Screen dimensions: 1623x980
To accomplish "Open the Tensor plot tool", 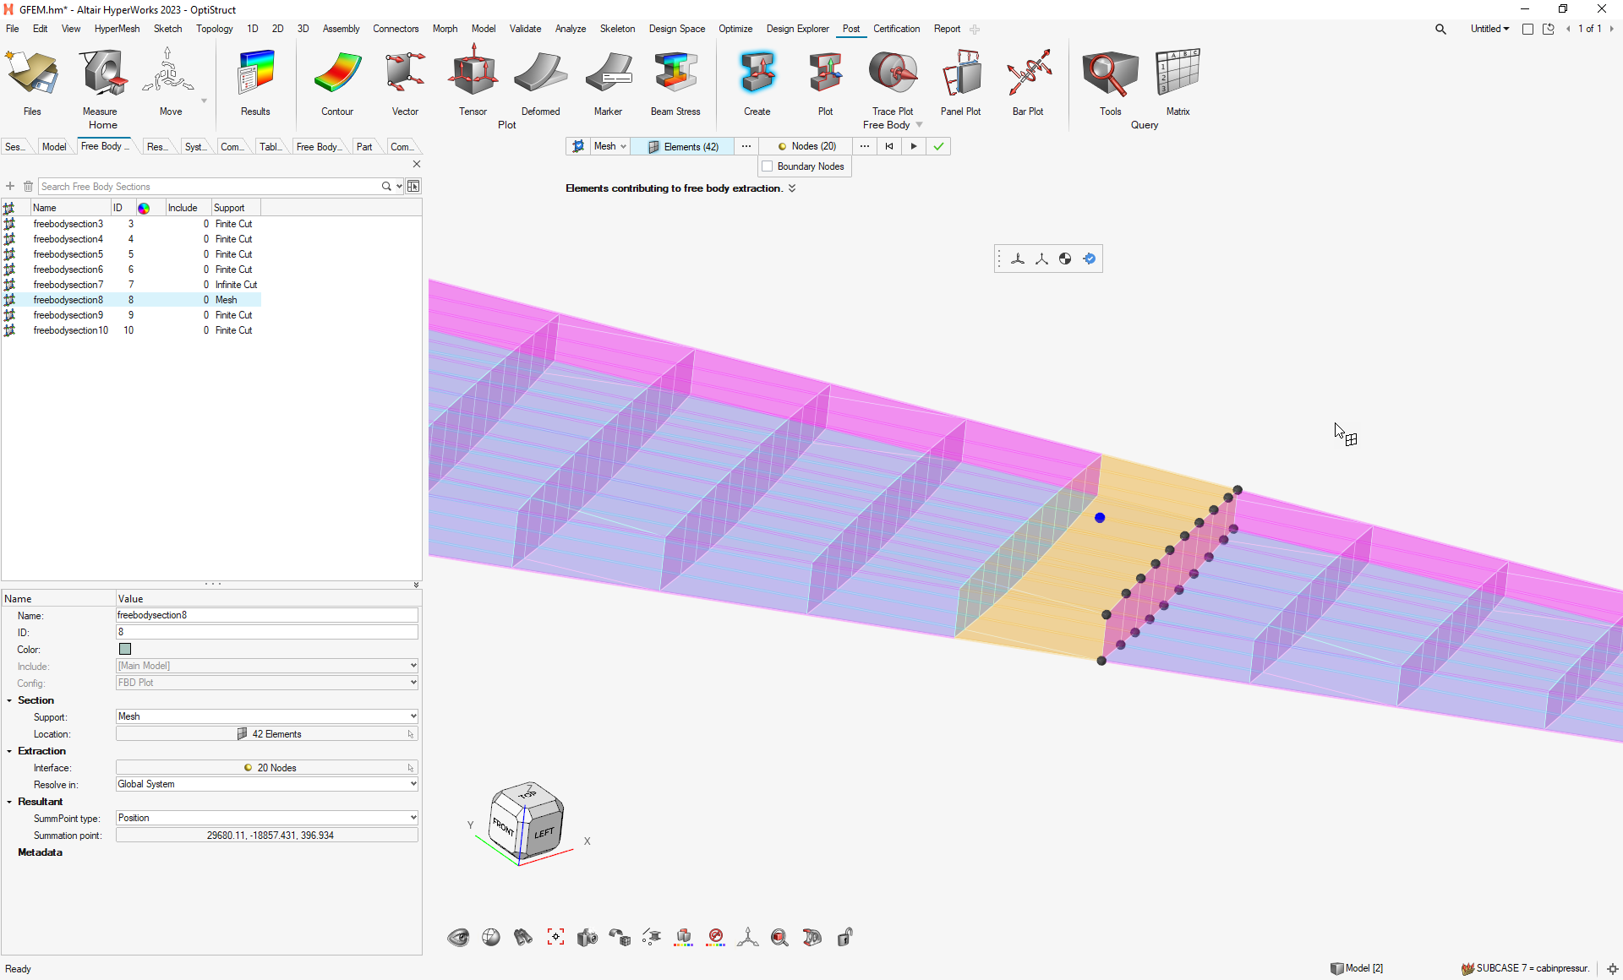I will point(473,81).
